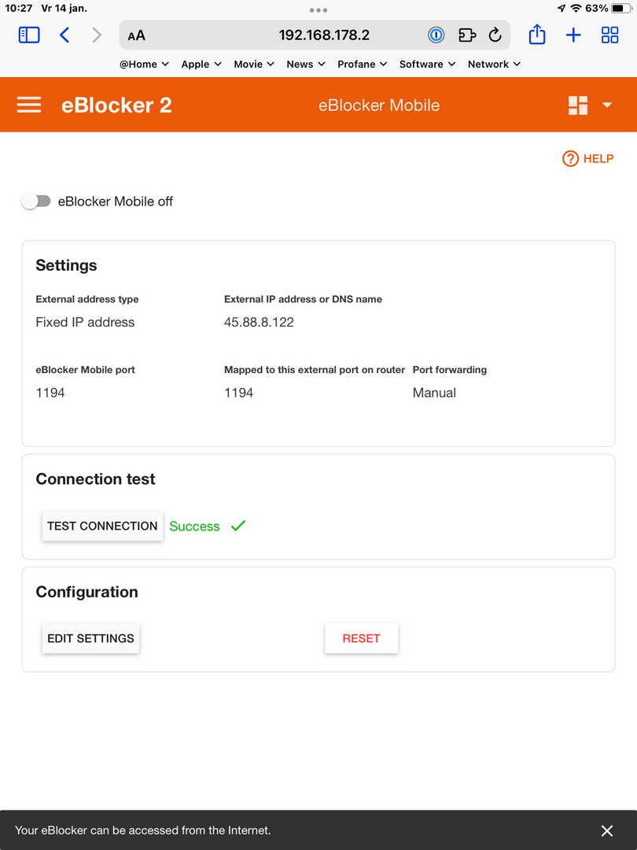Open the eBlocker hamburger menu
This screenshot has height=850, width=637.
point(29,105)
